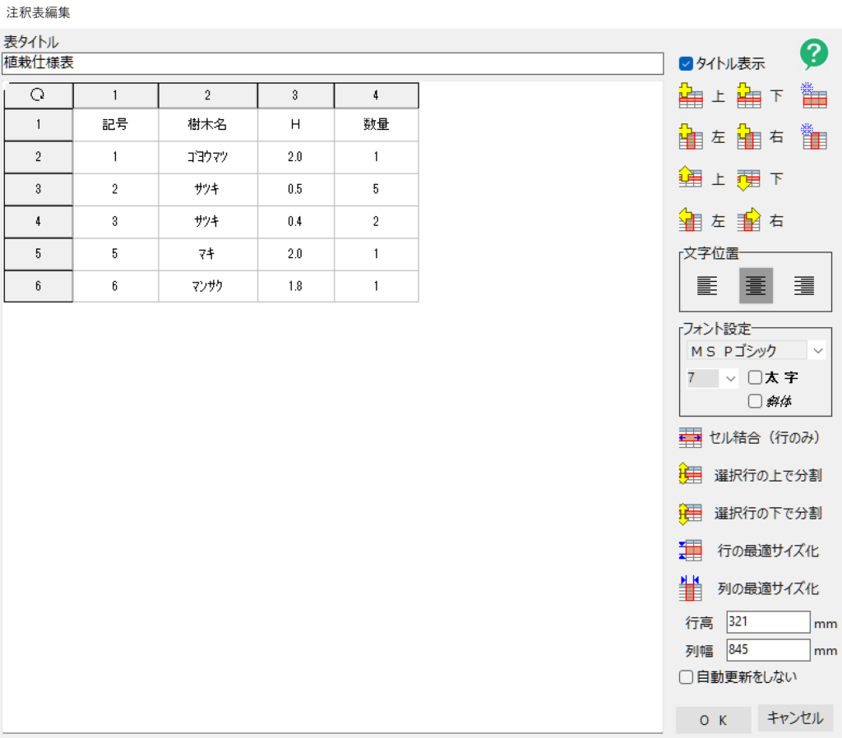Screen dimensions: 842x738
Task: Click the 表タイトル text field
Action: pyautogui.click(x=332, y=63)
